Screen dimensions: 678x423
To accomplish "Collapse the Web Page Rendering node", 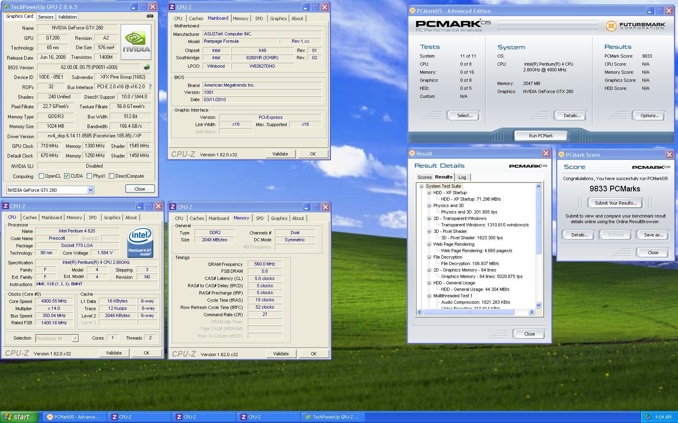I will click(x=429, y=244).
